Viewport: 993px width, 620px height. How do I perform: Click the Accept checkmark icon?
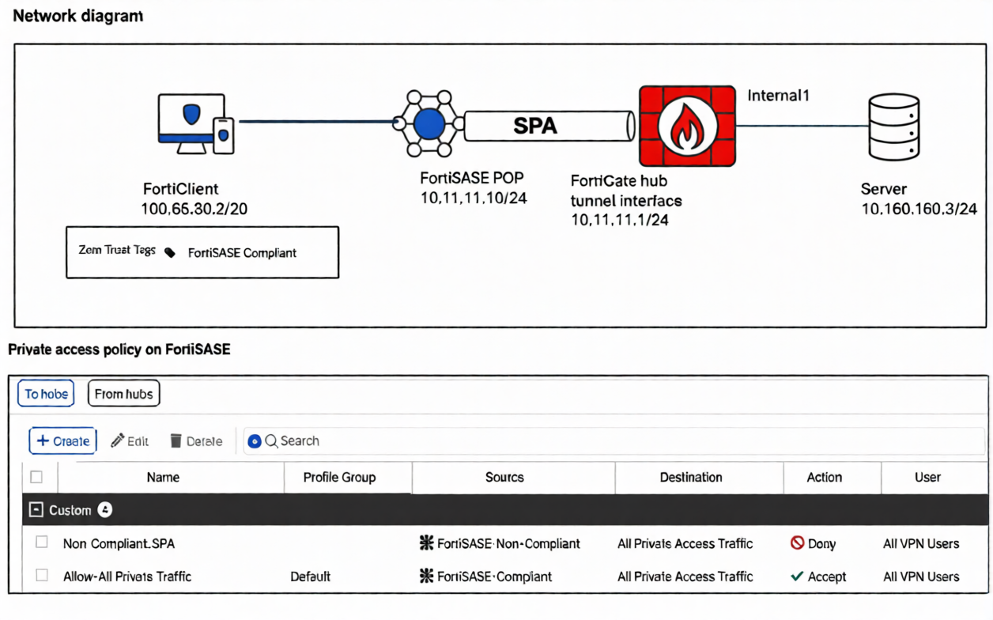click(x=797, y=577)
